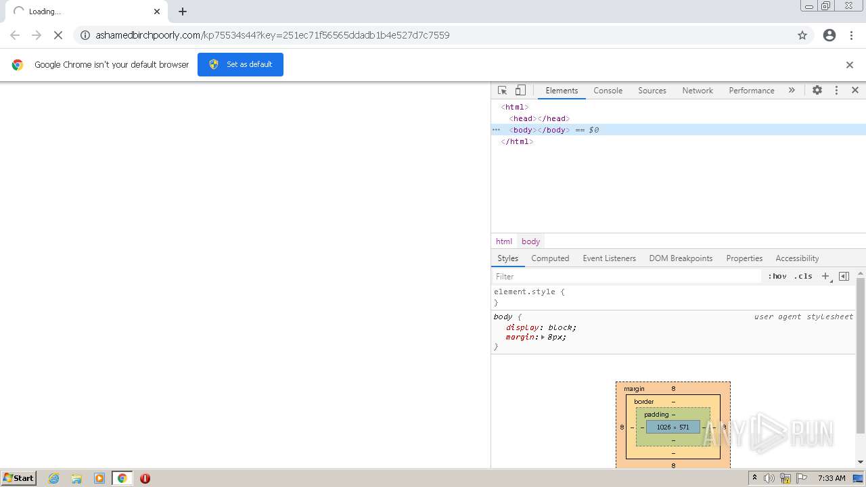
Task: Click the Set as default button
Action: pos(240,64)
